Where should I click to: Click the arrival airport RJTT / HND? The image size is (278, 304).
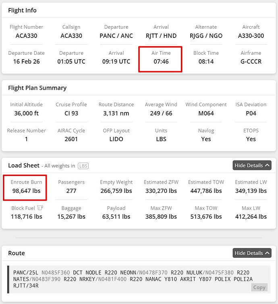[161, 35]
